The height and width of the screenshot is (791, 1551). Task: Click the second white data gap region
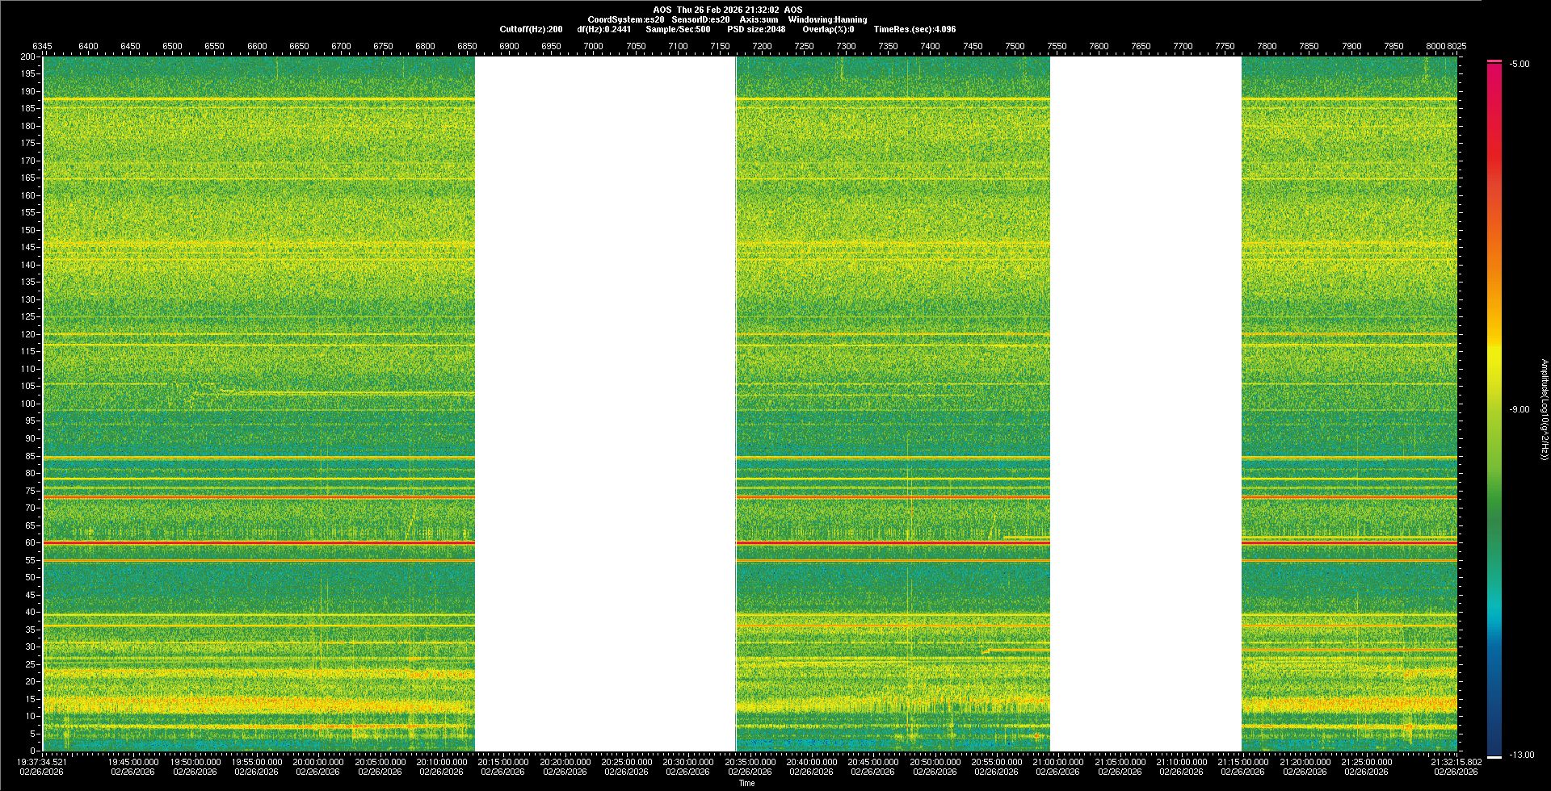click(1145, 404)
